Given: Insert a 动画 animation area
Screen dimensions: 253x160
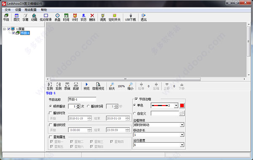Looking at the screenshot, I should (34, 17).
